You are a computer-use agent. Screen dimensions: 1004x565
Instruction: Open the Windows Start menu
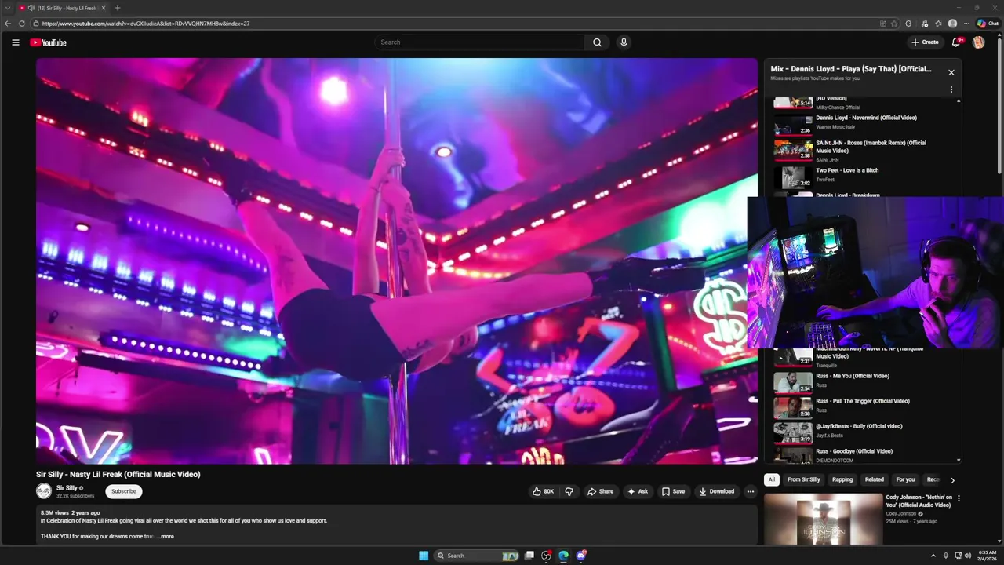click(424, 556)
